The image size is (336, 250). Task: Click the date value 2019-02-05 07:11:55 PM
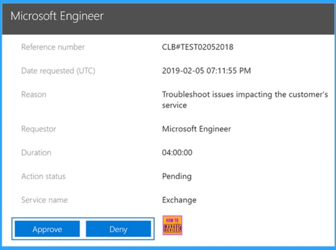click(x=206, y=71)
